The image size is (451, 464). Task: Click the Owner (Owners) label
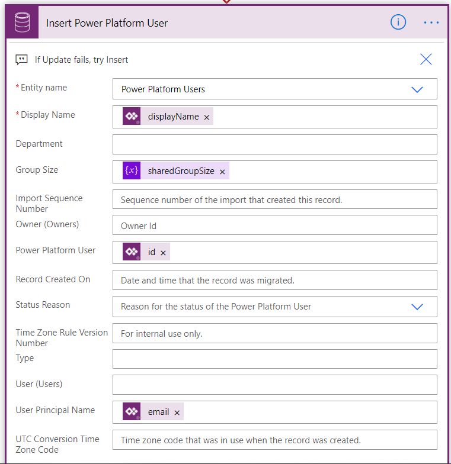[x=47, y=224]
